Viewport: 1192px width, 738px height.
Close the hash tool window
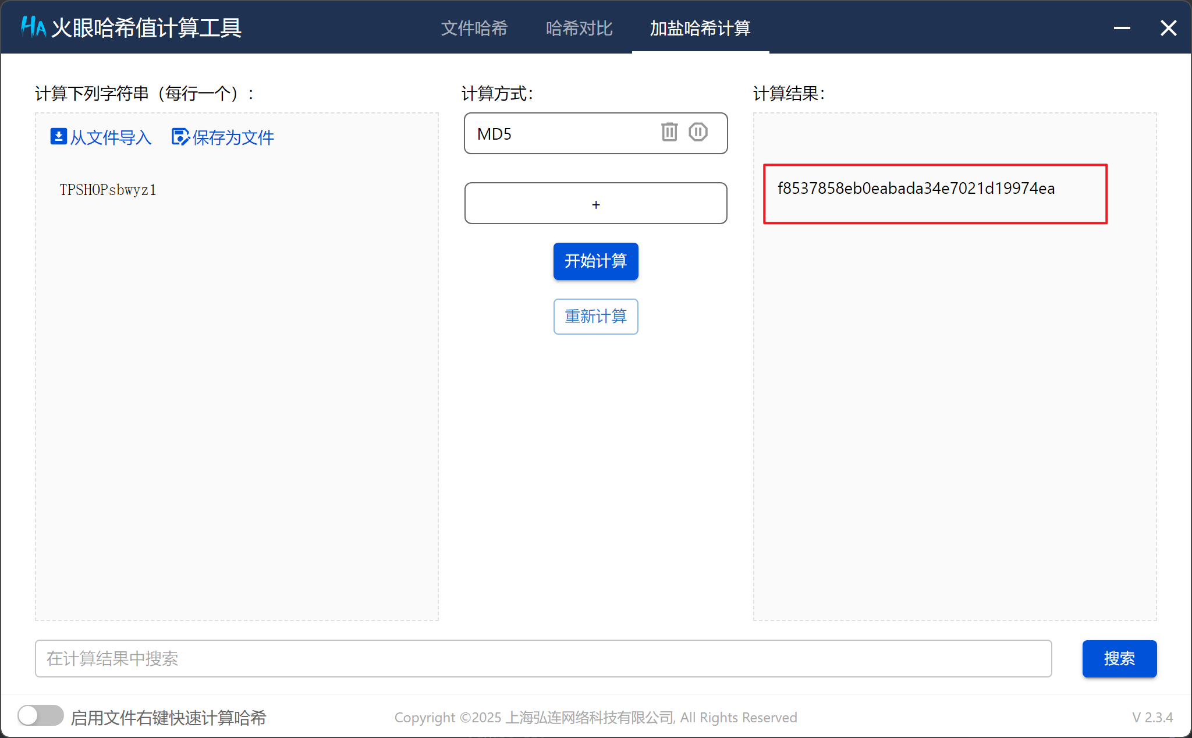(x=1168, y=27)
